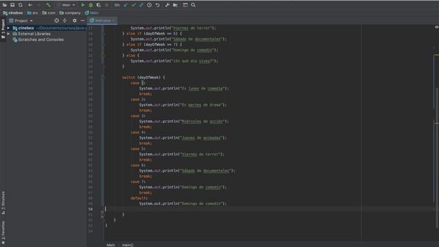The width and height of the screenshot is (439, 247).
Task: Click the Run Anything window icon
Action: pos(185,5)
